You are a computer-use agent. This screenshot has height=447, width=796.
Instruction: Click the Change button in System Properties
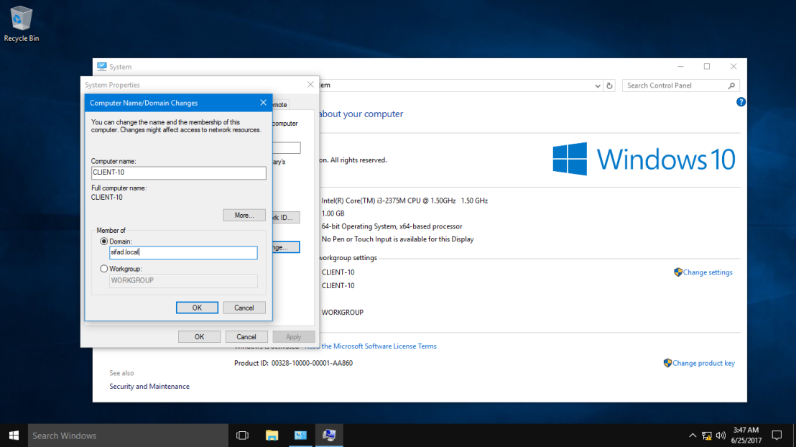287,247
